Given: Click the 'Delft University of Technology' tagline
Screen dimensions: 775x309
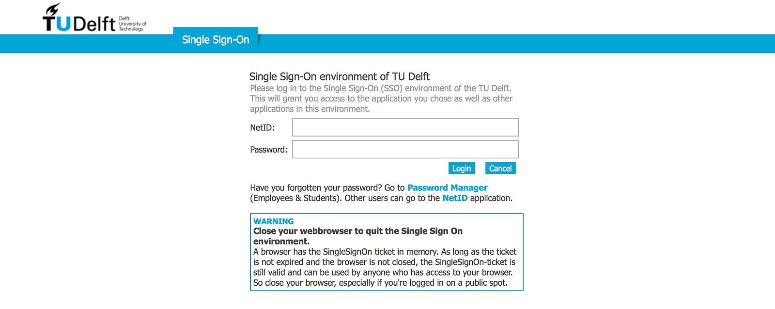Looking at the screenshot, I should coord(132,24).
